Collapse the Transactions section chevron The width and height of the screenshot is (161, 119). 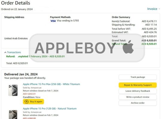tap(5, 52)
